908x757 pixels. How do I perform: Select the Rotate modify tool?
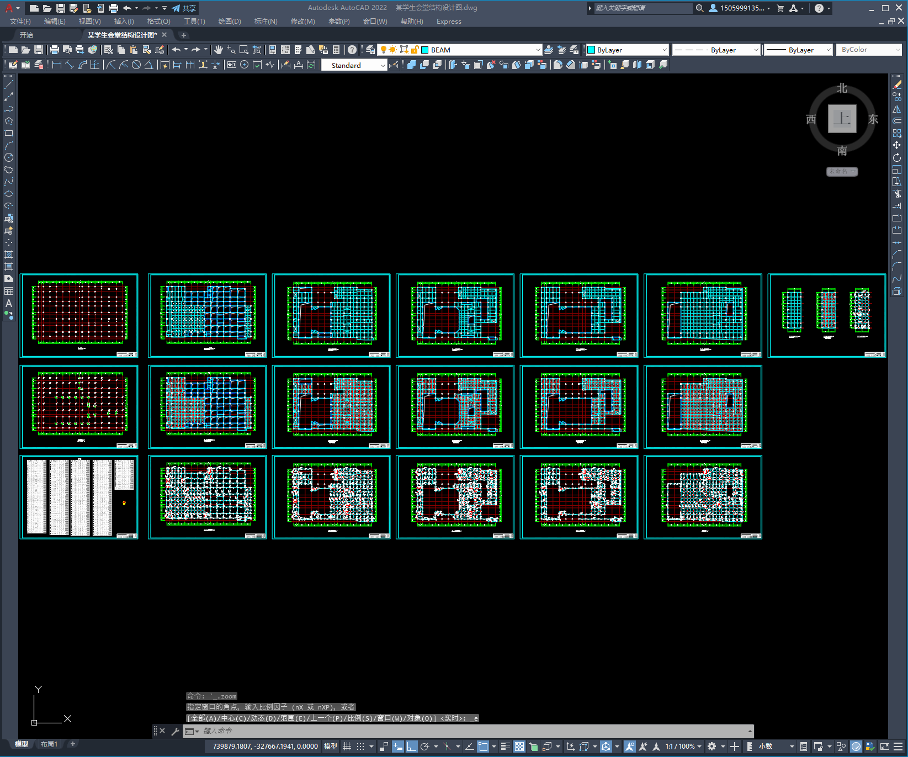(897, 157)
